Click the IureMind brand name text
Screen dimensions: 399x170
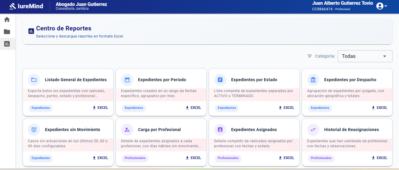pos(30,6)
